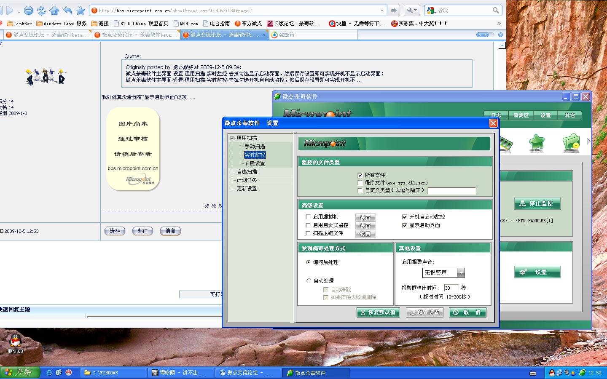The image size is (607, 379).
Task: Switch to the second 微点交流论坛 browser tab
Action: (136, 35)
